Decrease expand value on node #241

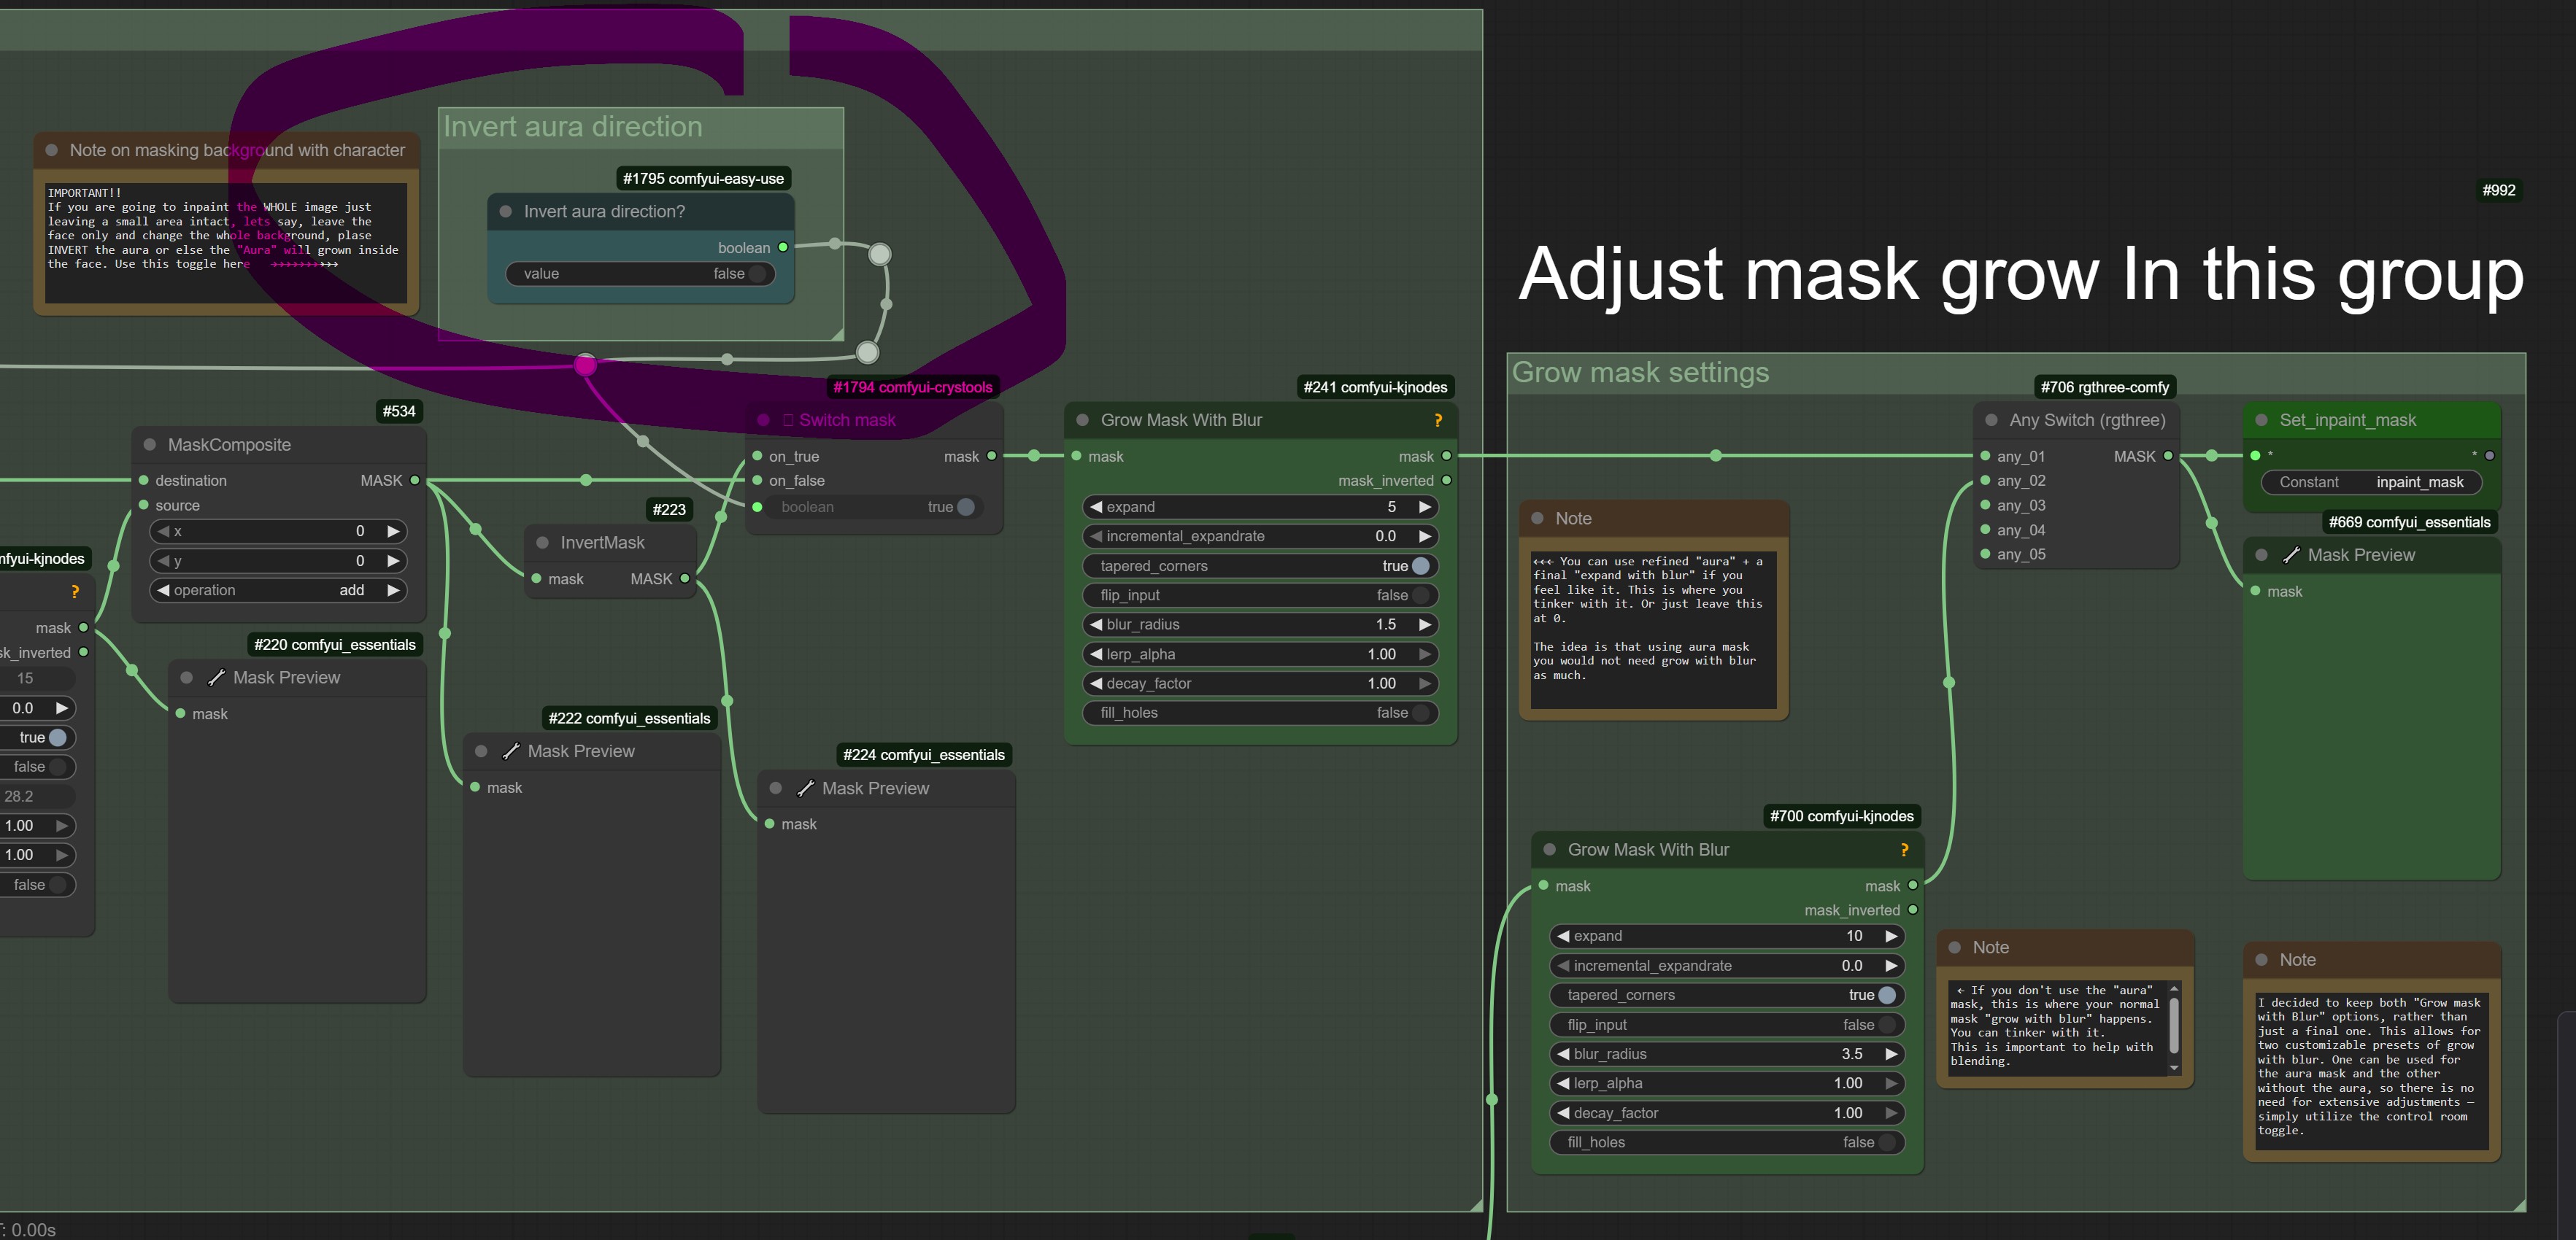tap(1096, 508)
